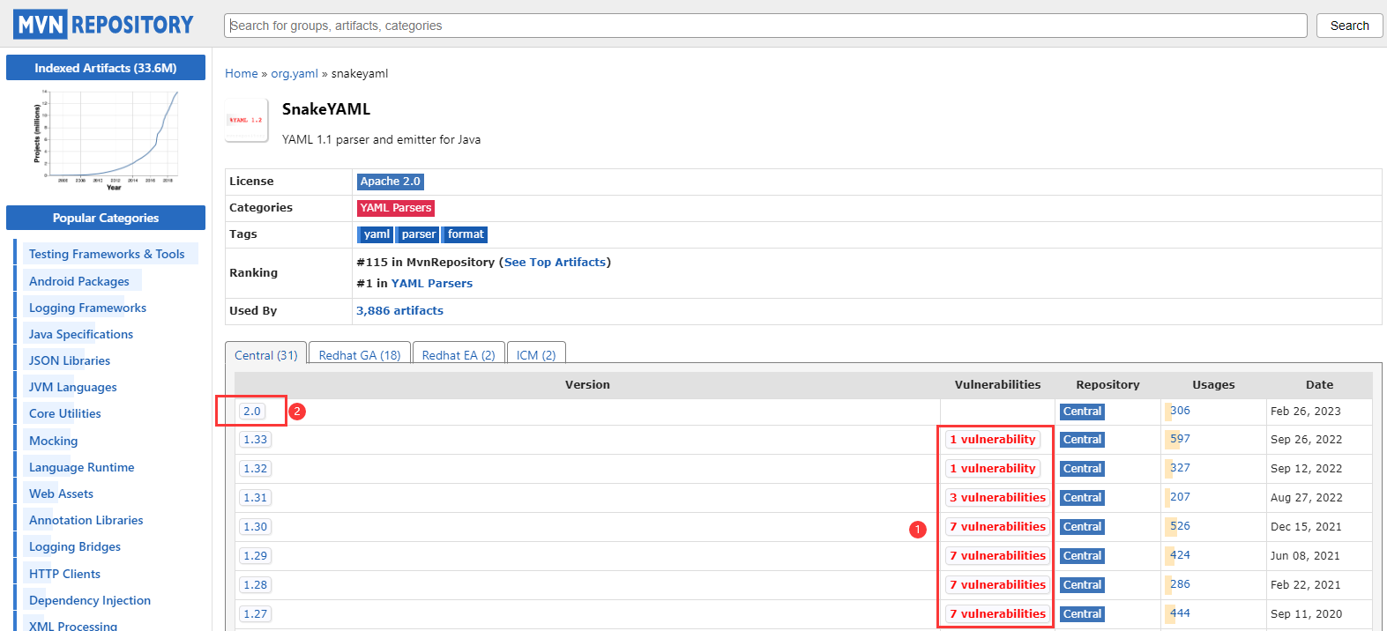Open the 327 usages link for version 1.32
Image resolution: width=1387 pixels, height=631 pixels.
pyautogui.click(x=1180, y=468)
